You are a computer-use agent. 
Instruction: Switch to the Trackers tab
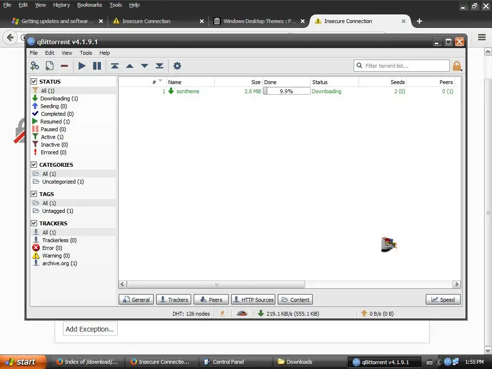(173, 299)
